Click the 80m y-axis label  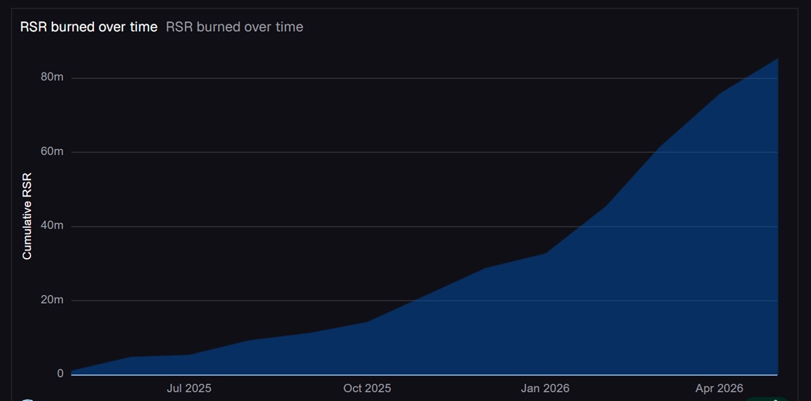tap(52, 77)
